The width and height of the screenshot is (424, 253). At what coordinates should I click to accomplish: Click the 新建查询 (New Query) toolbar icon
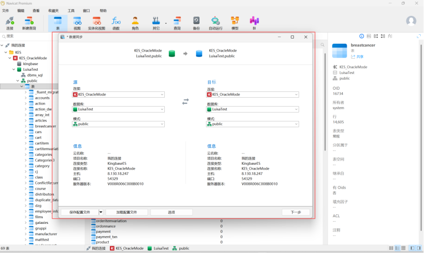click(29, 23)
